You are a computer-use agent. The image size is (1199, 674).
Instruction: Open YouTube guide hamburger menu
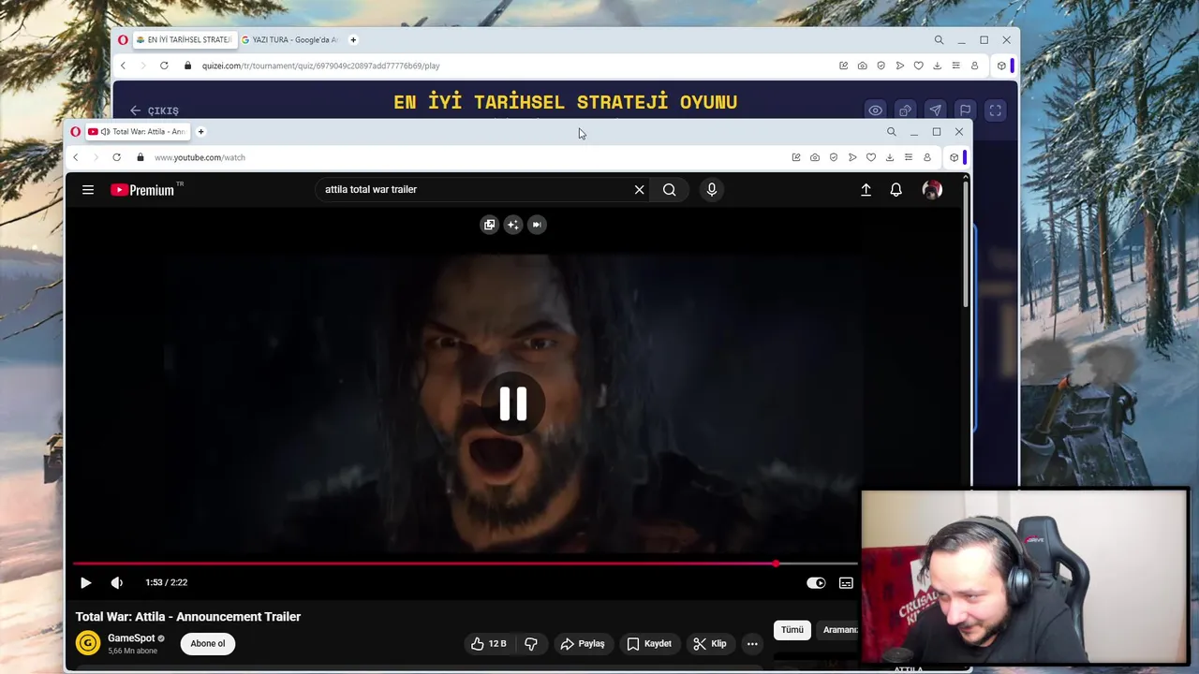click(x=88, y=190)
